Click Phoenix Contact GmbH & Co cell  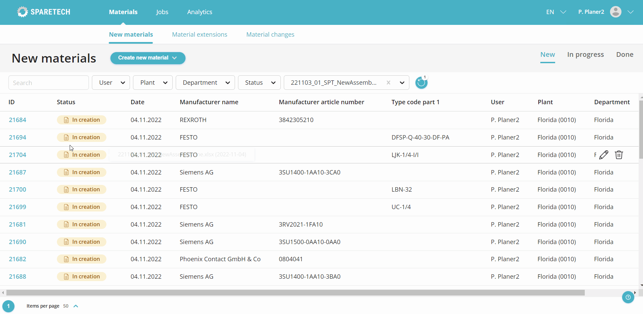click(220, 259)
